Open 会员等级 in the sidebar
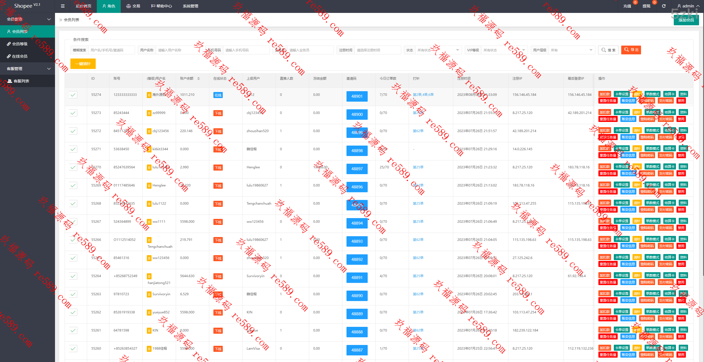The height and width of the screenshot is (362, 704). click(x=20, y=44)
